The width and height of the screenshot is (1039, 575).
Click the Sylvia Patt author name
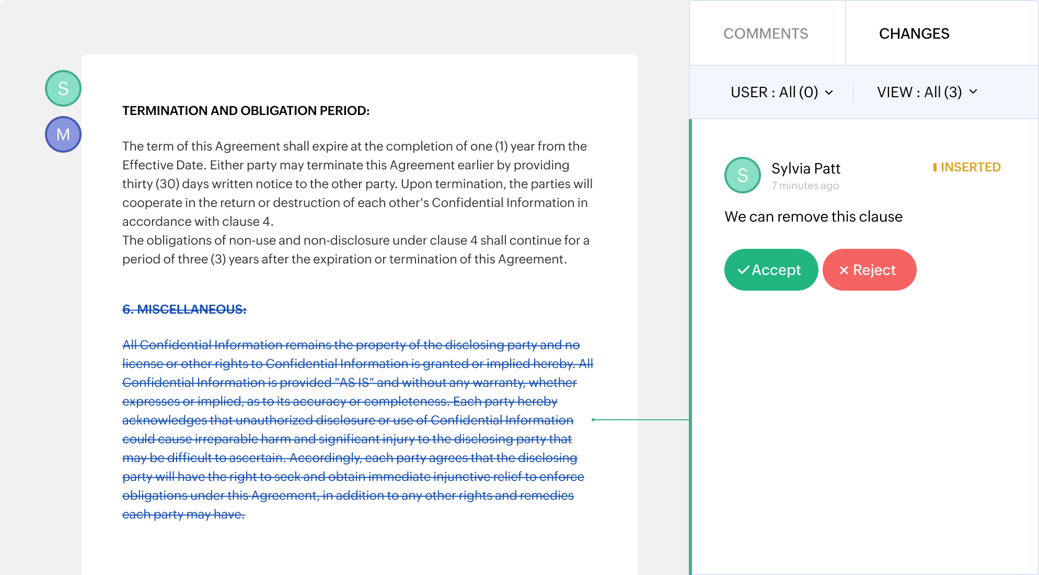pos(805,168)
